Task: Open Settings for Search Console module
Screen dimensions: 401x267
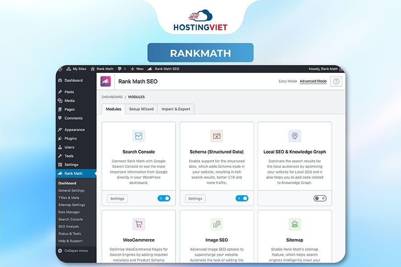Action: [117, 198]
